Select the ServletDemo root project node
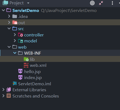This screenshot has width=120, height=110. (x=26, y=11)
